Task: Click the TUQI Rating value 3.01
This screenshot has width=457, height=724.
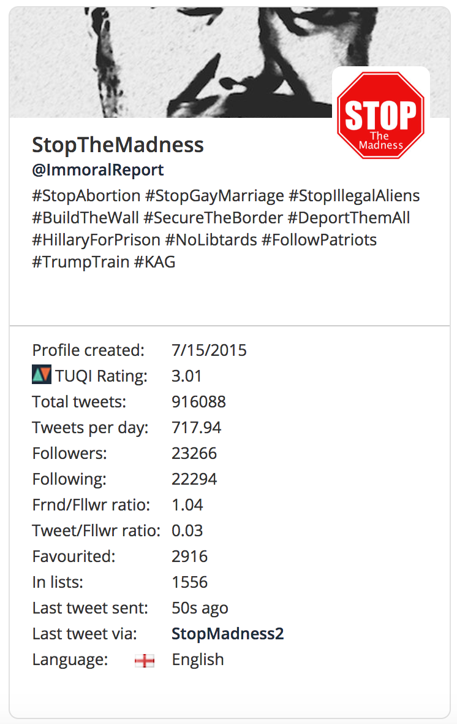Action: point(187,376)
